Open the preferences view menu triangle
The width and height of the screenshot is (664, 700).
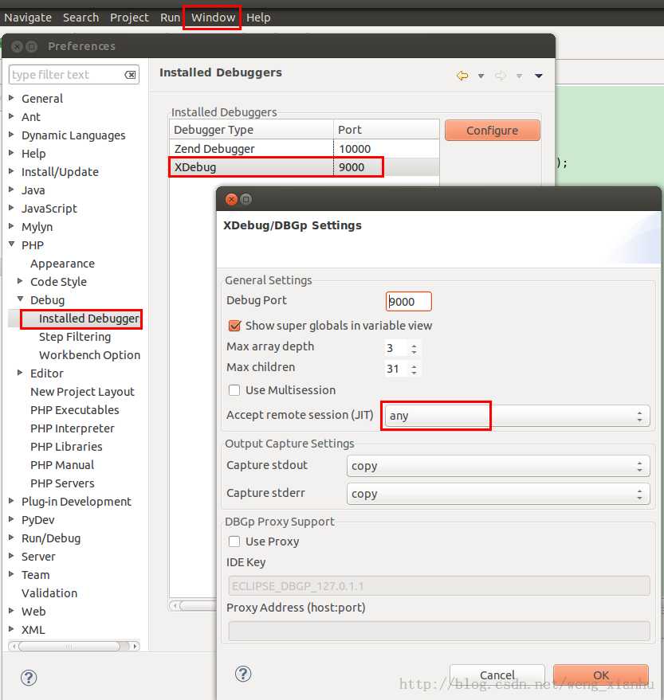[x=538, y=76]
